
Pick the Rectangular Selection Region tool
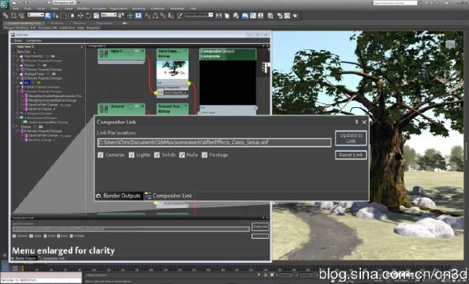(x=63, y=16)
